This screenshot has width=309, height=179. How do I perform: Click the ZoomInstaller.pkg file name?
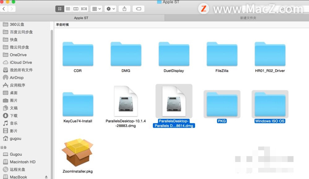pos(78,172)
